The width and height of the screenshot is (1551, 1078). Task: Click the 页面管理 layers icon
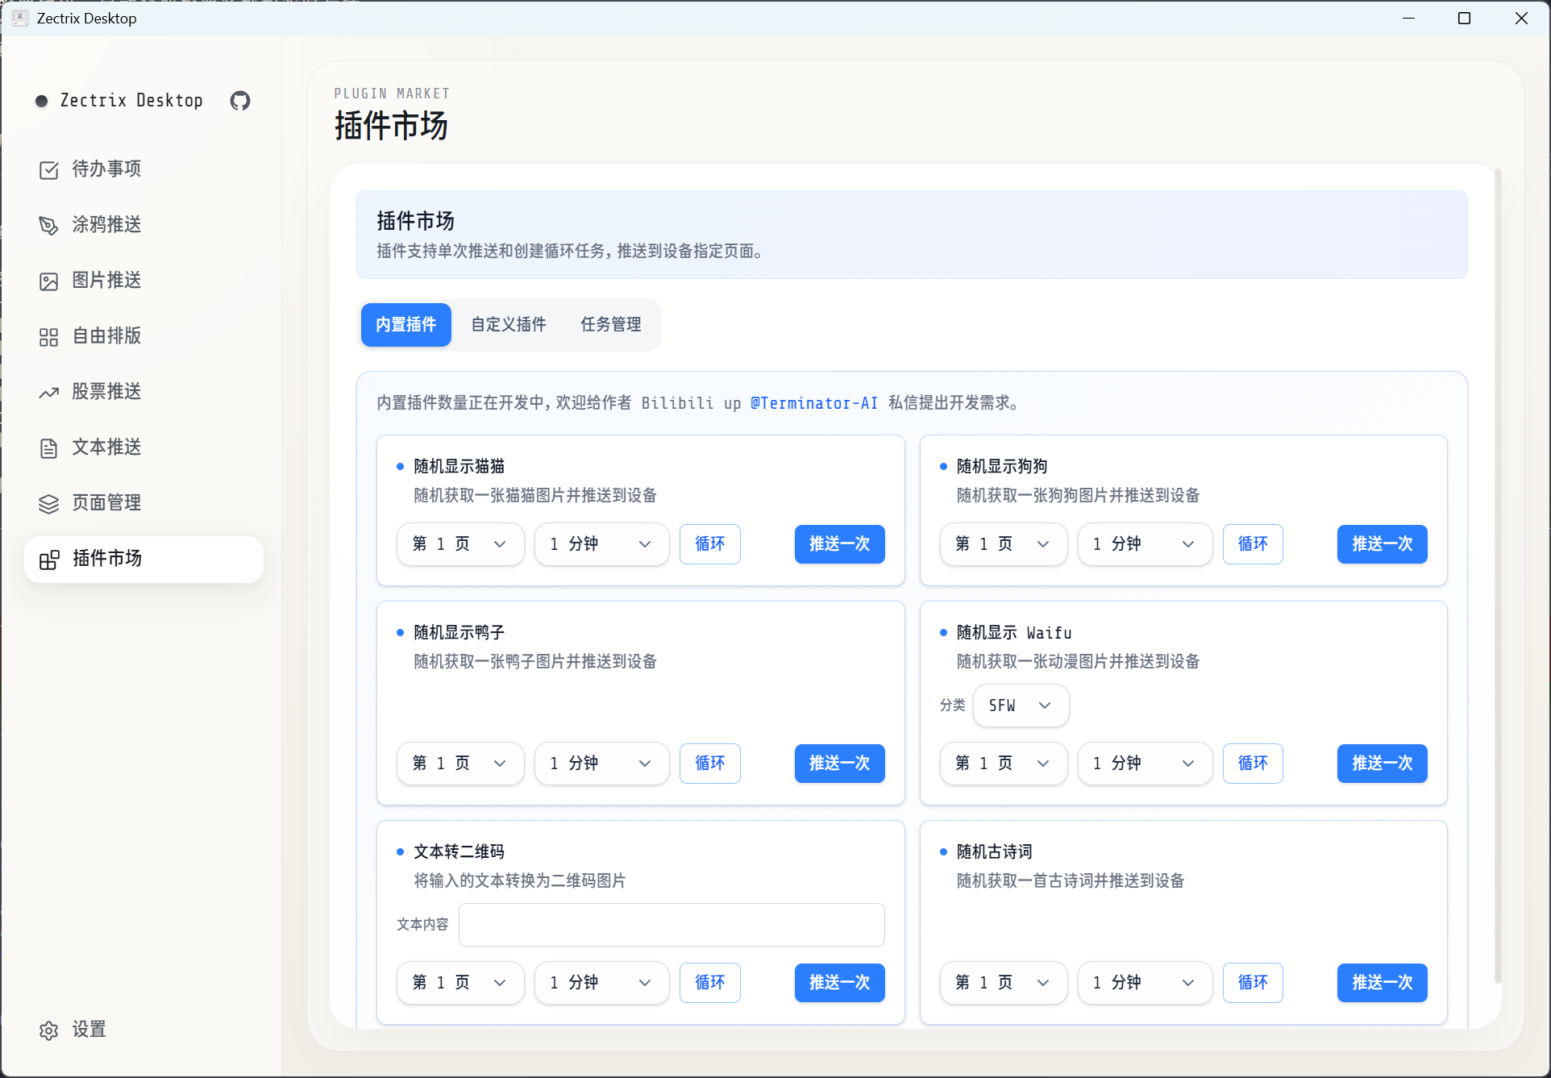pyautogui.click(x=48, y=503)
